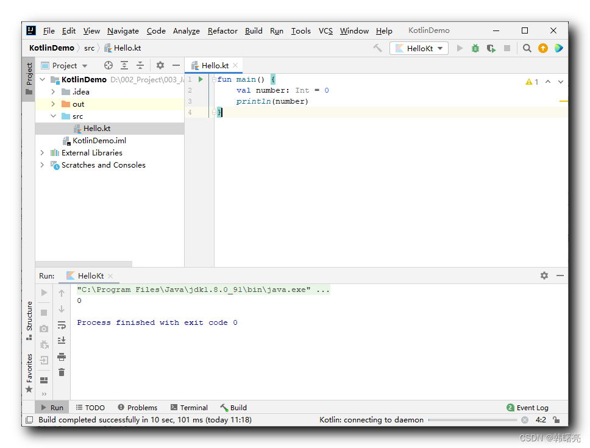590x448 pixels.
Task: Click src in the breadcrumb bar
Action: tap(89, 48)
